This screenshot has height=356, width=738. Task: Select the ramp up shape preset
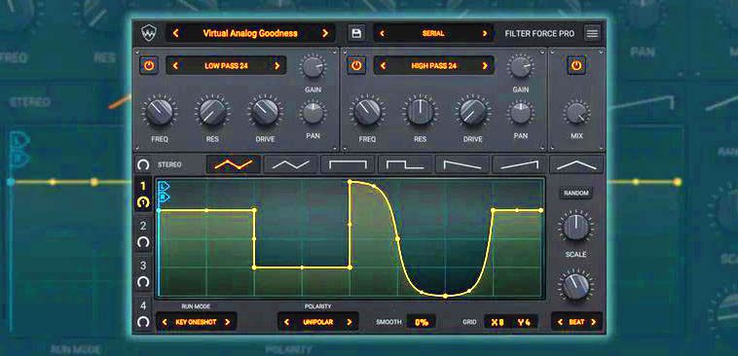coord(519,164)
